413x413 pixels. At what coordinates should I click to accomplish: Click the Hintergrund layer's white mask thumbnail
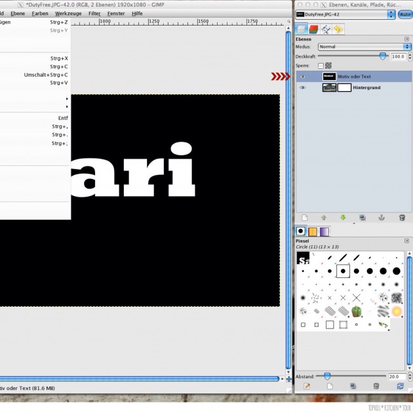tap(344, 88)
